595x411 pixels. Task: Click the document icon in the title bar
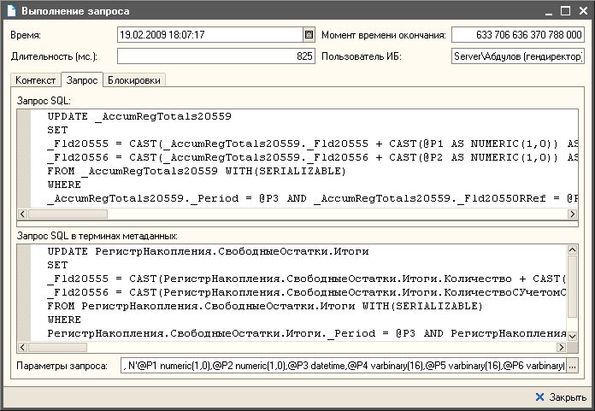click(x=11, y=10)
